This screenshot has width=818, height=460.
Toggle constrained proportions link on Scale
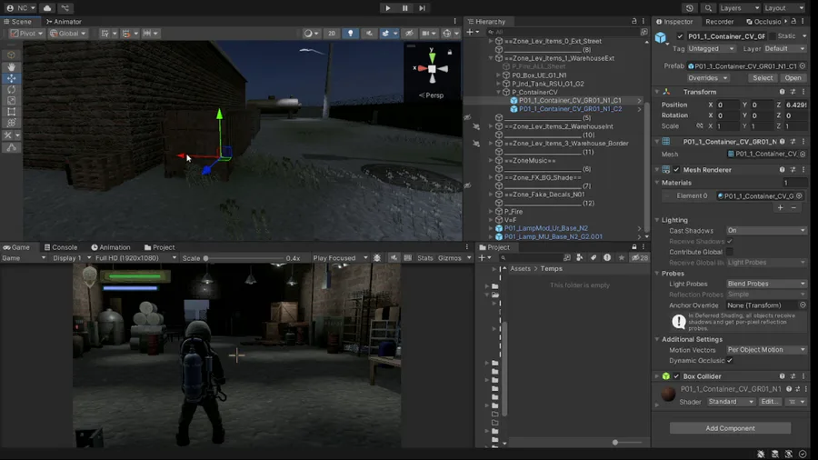coord(700,125)
